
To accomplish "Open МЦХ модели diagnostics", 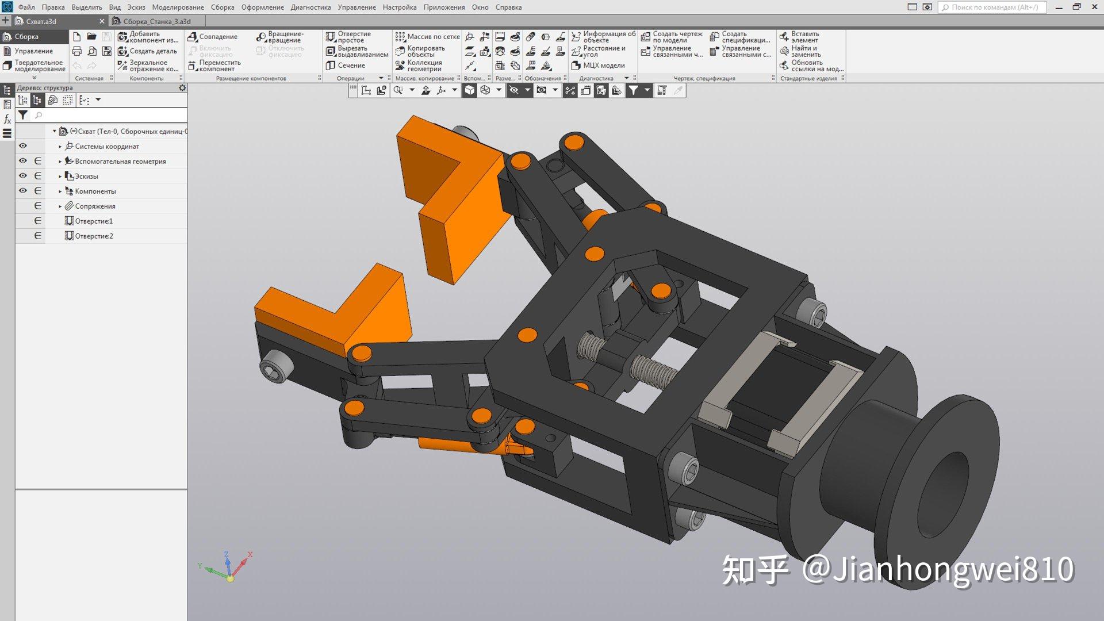I will point(601,65).
